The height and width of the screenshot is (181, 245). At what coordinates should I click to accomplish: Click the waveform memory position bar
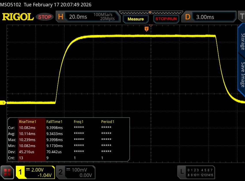(150, 12)
